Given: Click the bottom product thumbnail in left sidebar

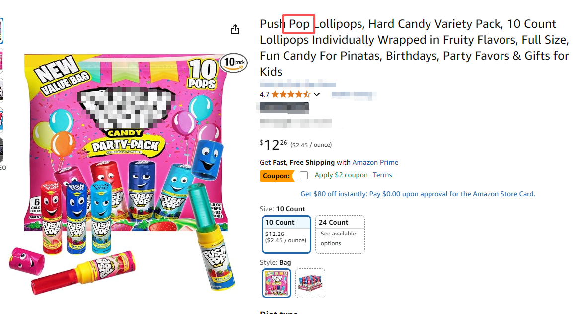Looking at the screenshot, I should point(3,149).
